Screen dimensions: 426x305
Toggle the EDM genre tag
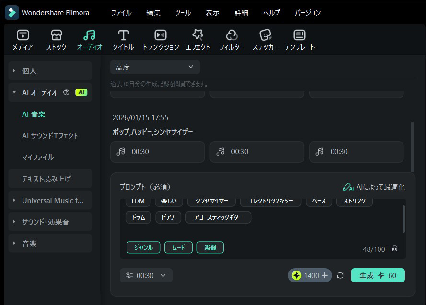pos(138,201)
